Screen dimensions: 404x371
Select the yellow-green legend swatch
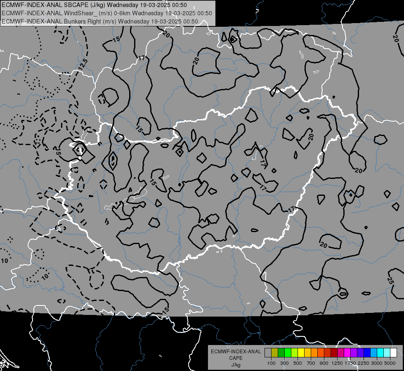click(294, 353)
